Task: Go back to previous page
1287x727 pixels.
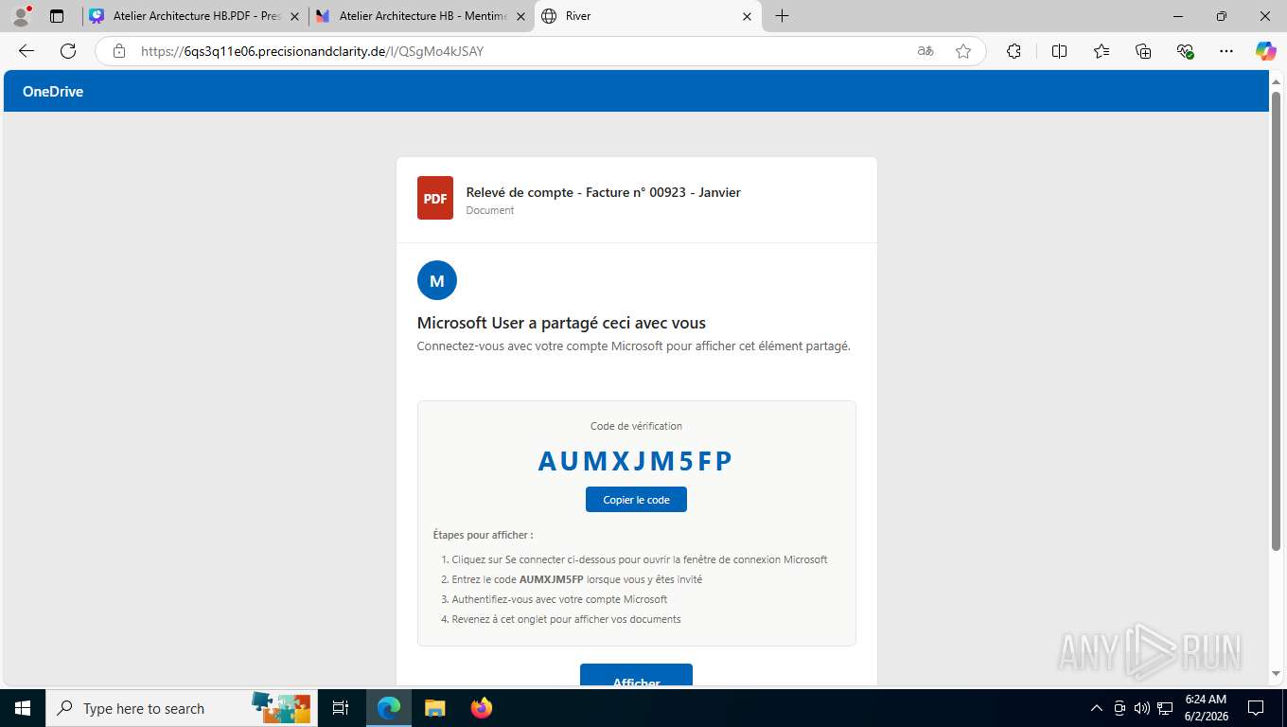Action: click(x=26, y=51)
